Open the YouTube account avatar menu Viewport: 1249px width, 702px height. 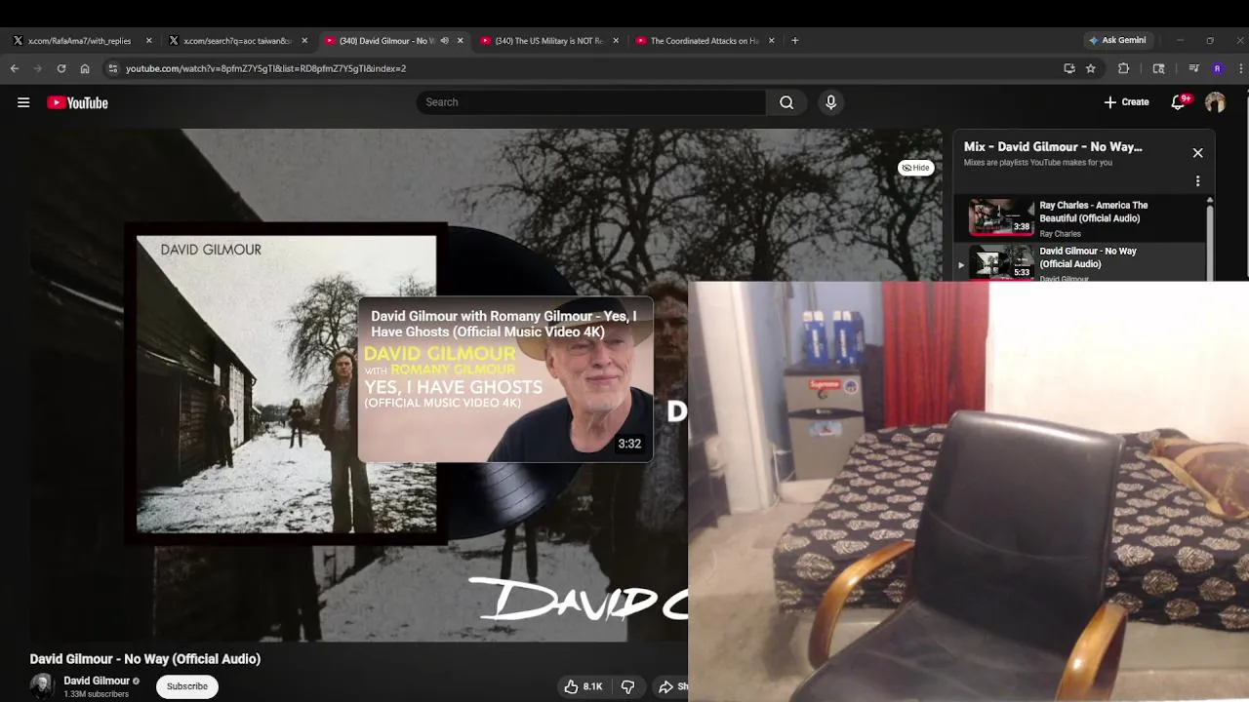pyautogui.click(x=1215, y=102)
